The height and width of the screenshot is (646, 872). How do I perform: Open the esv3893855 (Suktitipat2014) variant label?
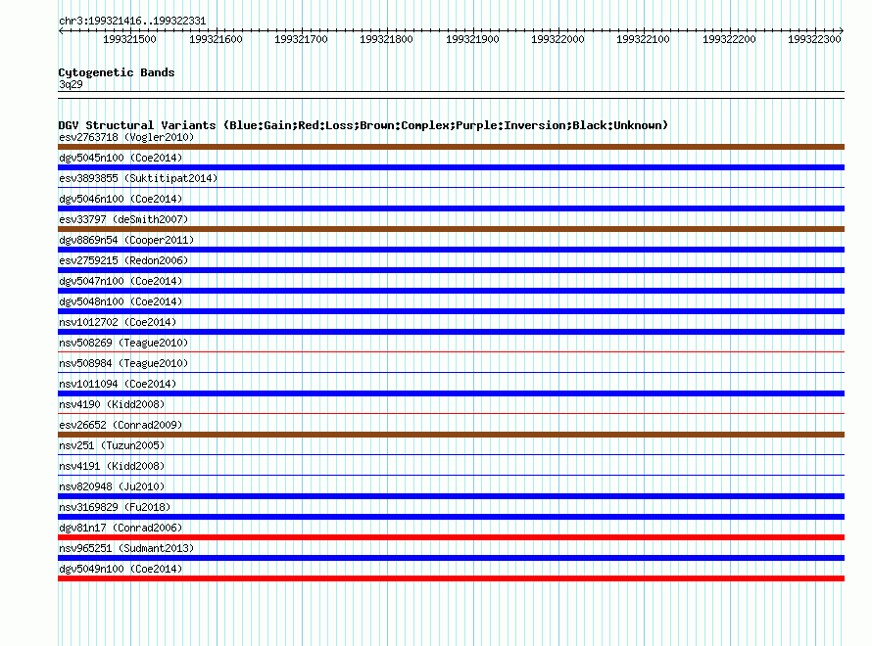[138, 178]
